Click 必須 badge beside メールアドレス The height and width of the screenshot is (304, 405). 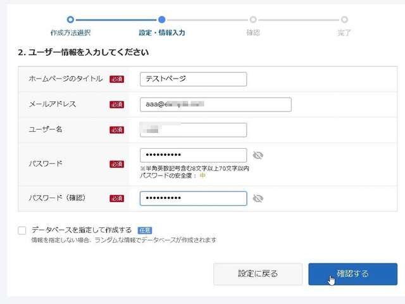(116, 104)
